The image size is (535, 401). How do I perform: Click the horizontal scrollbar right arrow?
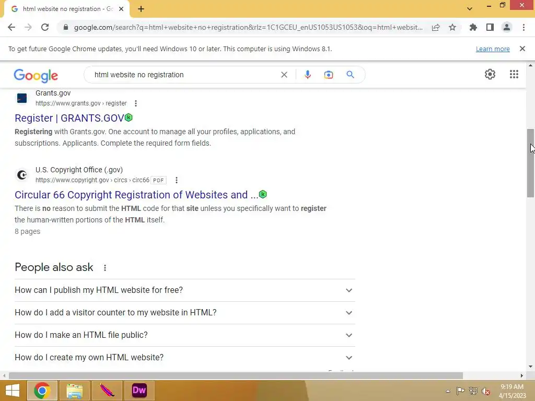[522, 376]
